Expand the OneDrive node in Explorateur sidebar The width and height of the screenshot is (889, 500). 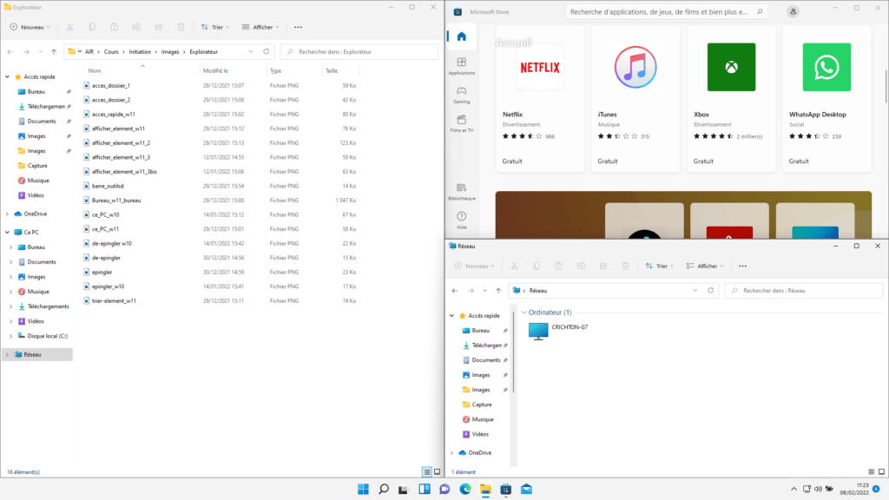click(x=8, y=214)
